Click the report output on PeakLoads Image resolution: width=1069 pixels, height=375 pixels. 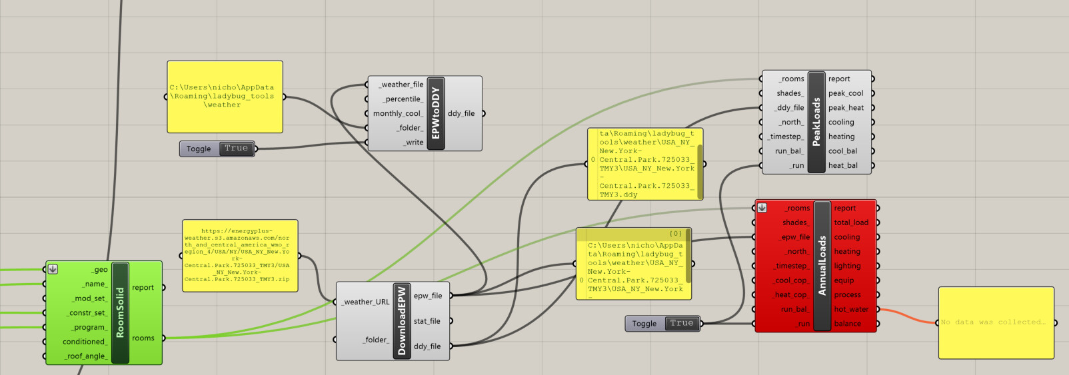click(x=839, y=79)
